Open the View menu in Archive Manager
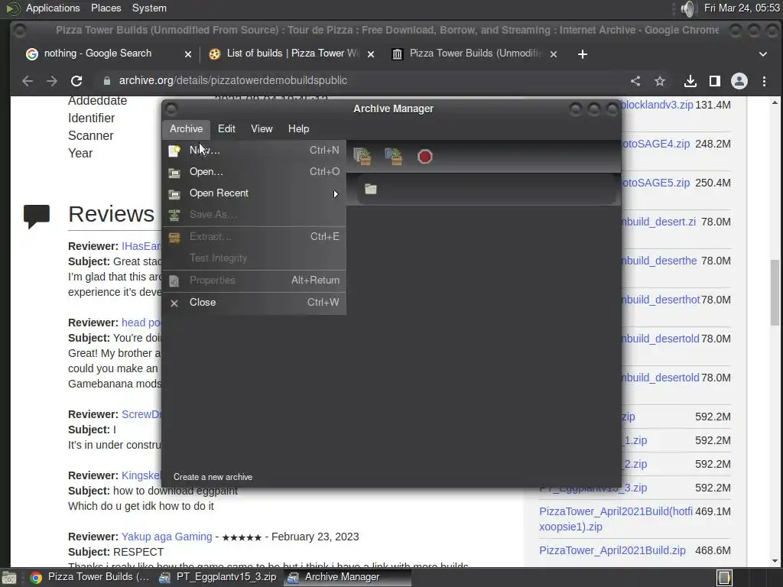The image size is (783, 587). 262,128
